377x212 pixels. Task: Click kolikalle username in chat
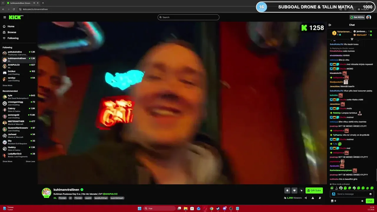click(334, 179)
